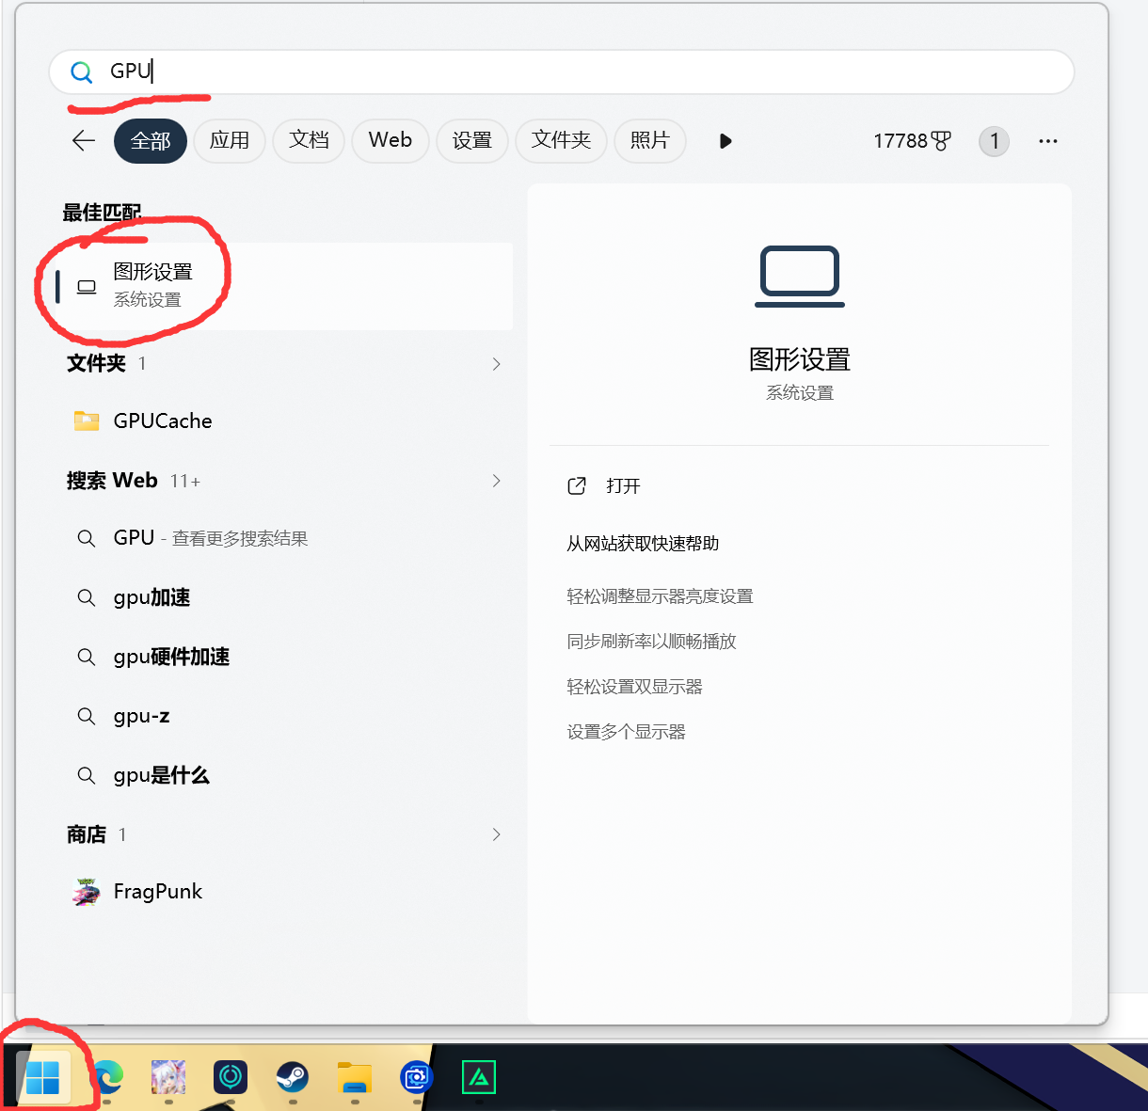
Task: Click the laptop icon beside 图形设置 result
Action: click(87, 287)
